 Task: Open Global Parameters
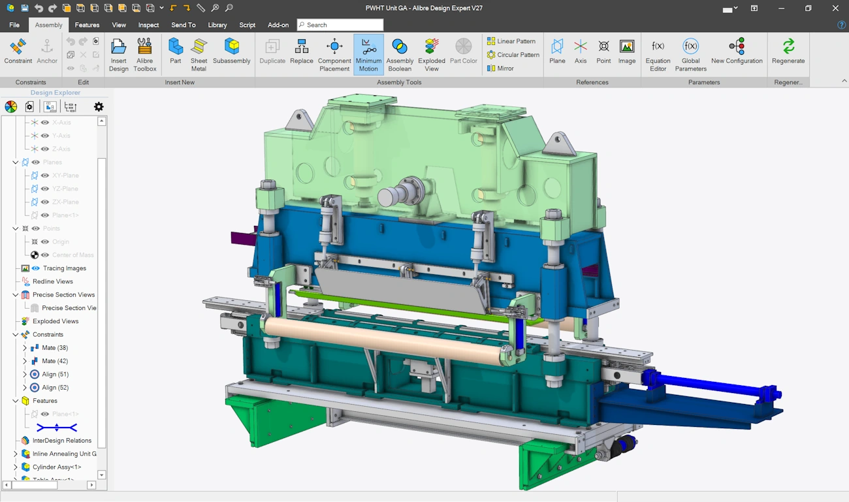(690, 55)
